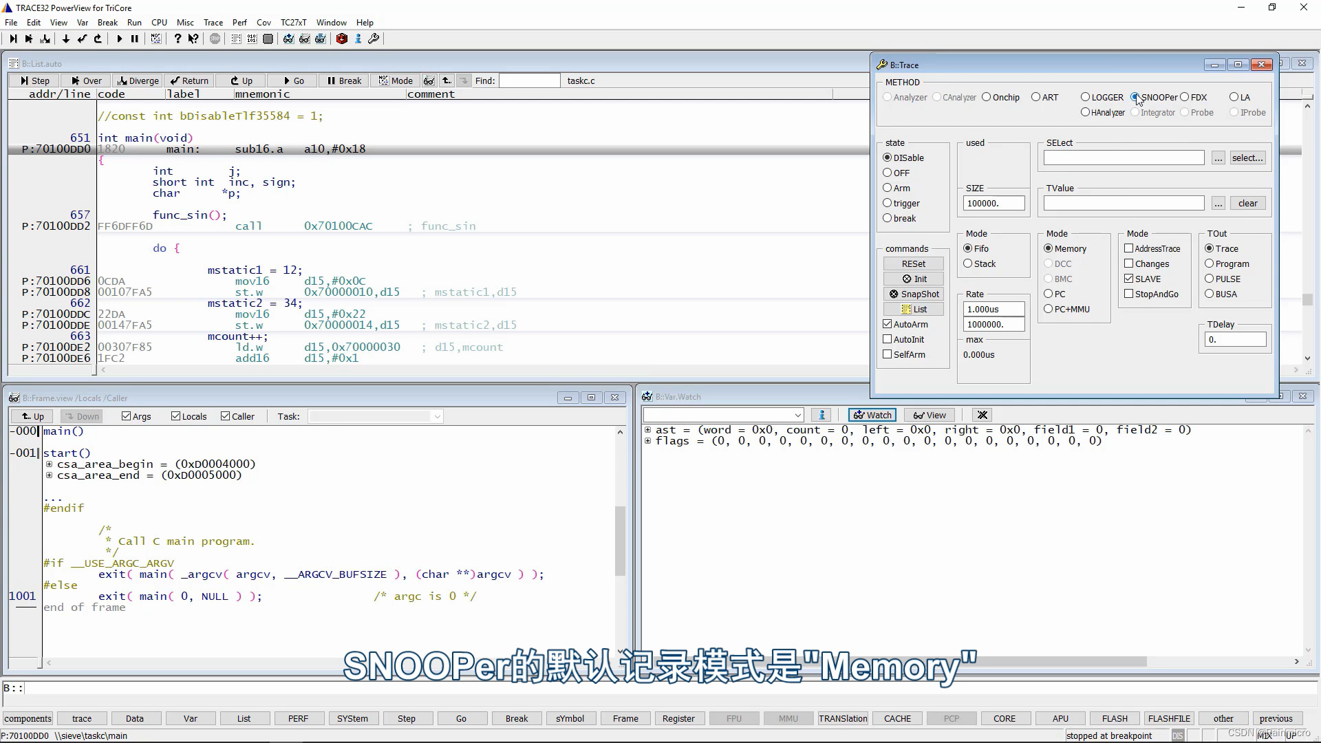The width and height of the screenshot is (1321, 743).
Task: Open the register chip icon in toolbar
Action: (x=268, y=39)
